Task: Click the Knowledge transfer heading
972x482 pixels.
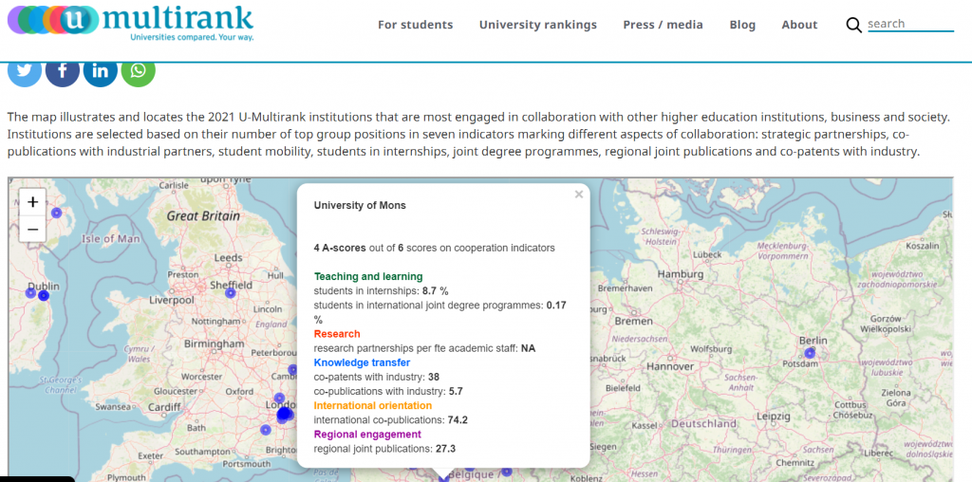Action: 362,362
